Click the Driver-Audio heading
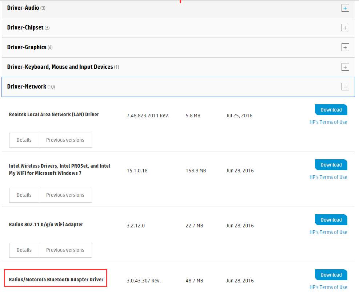 [x=23, y=8]
